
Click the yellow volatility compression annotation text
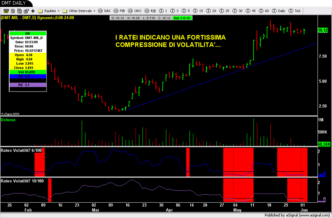(x=170, y=41)
